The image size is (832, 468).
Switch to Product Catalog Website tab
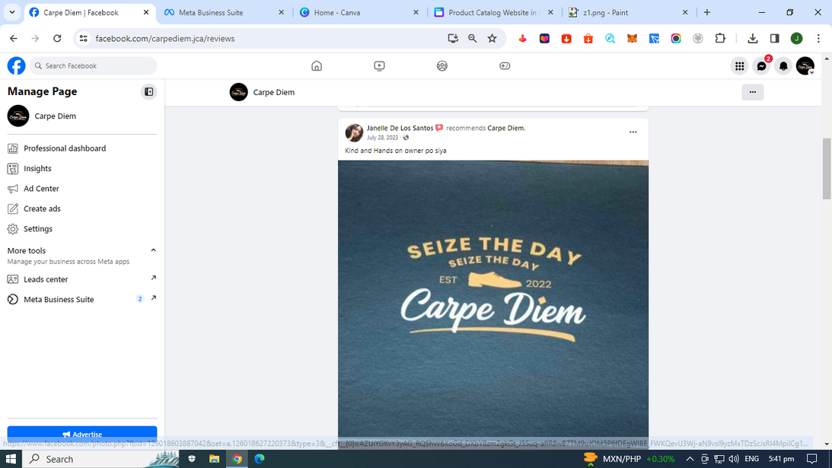point(493,12)
